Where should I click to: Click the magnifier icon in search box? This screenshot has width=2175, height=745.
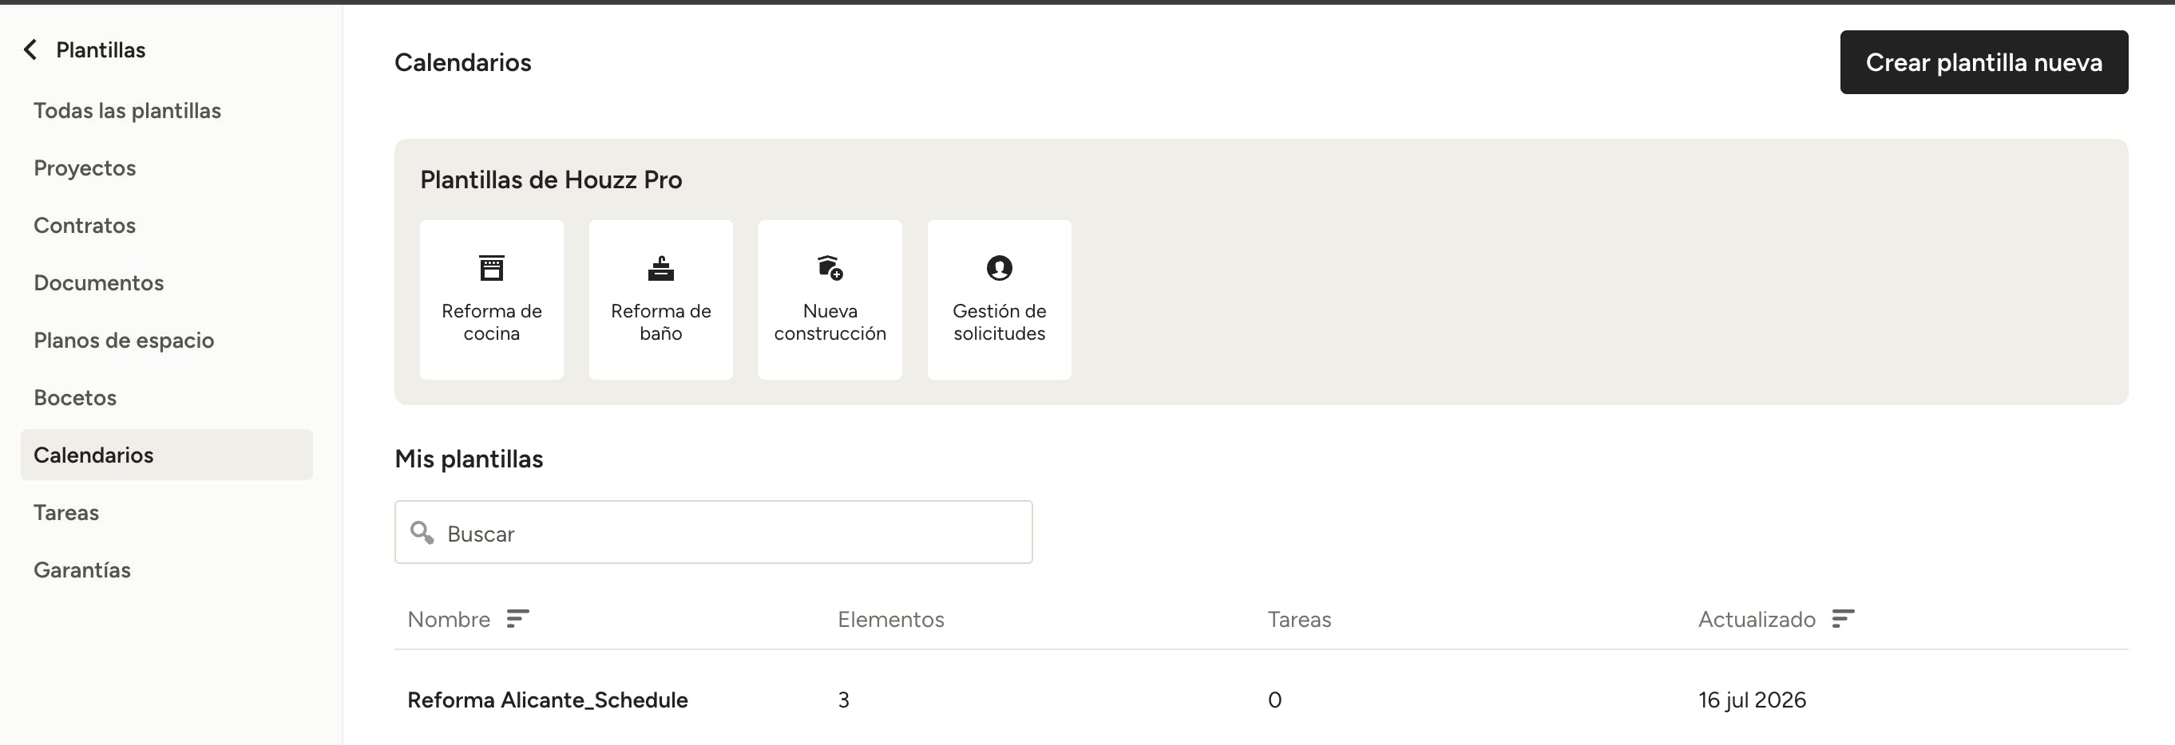pos(422,532)
